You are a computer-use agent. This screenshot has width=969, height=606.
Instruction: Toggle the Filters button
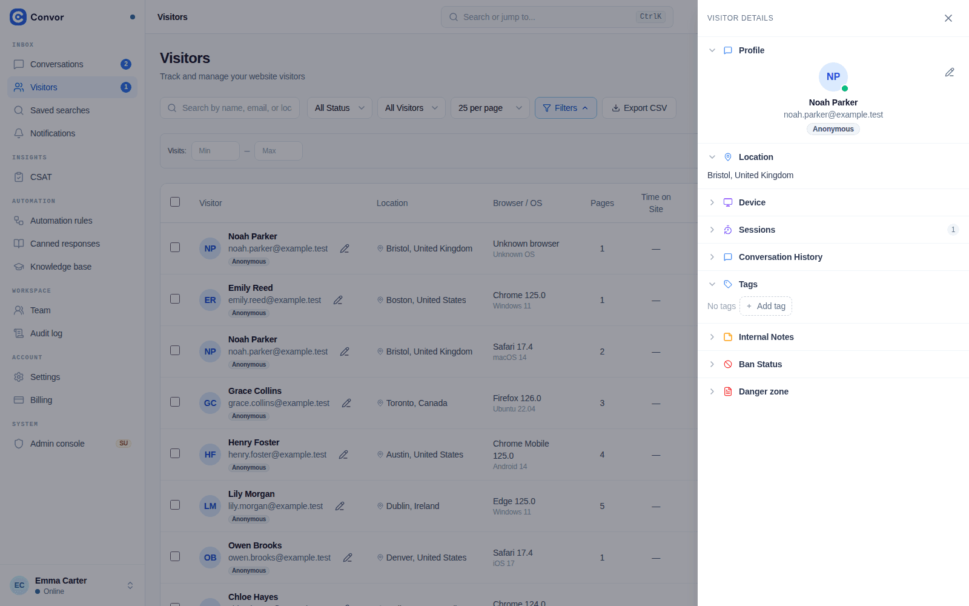pos(566,108)
